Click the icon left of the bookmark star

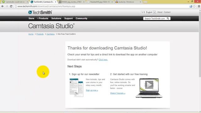[191, 6]
